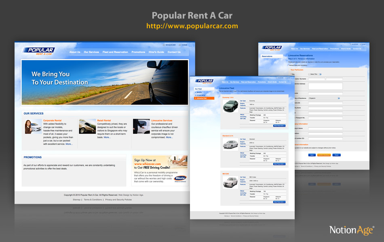Click Make Reservation for Economy 1.6 A
Screen dimensions: 384x242
[279, 126]
